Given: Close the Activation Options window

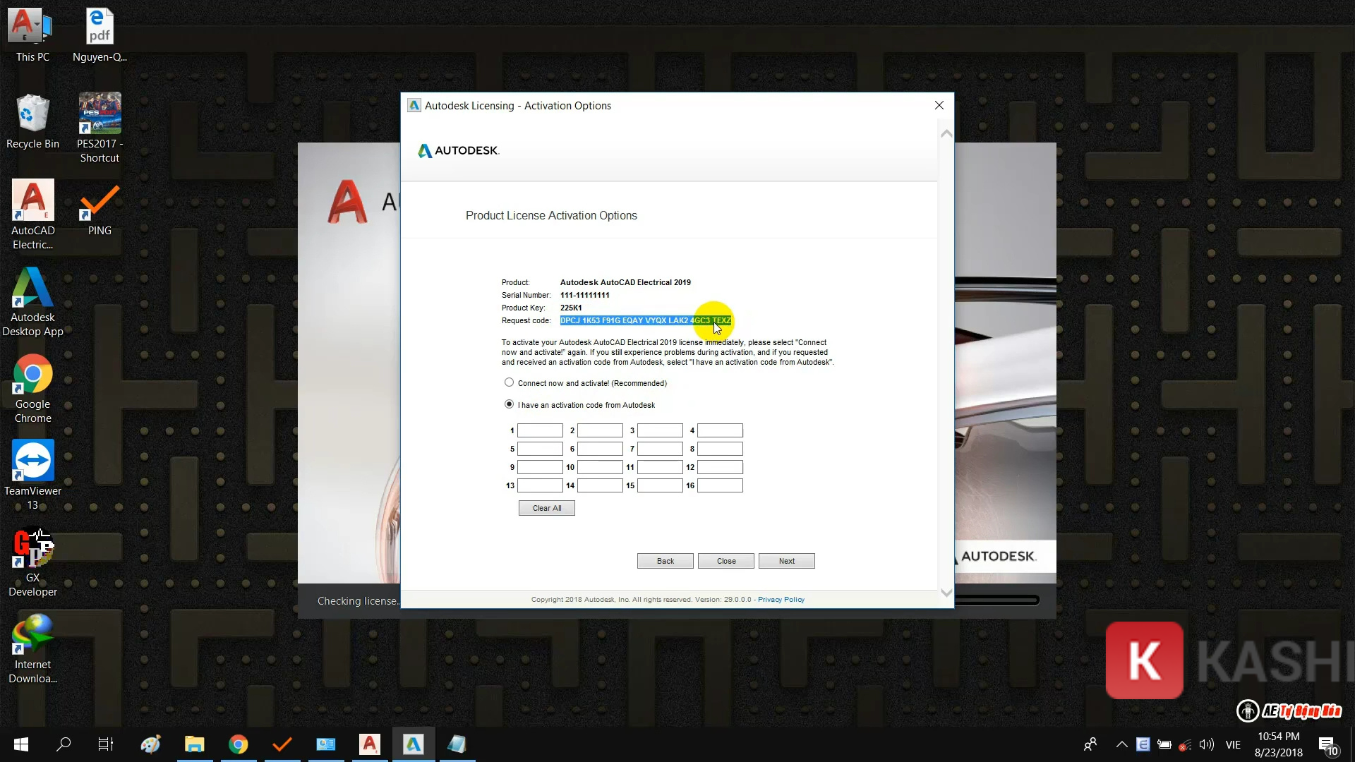Looking at the screenshot, I should pyautogui.click(x=939, y=105).
